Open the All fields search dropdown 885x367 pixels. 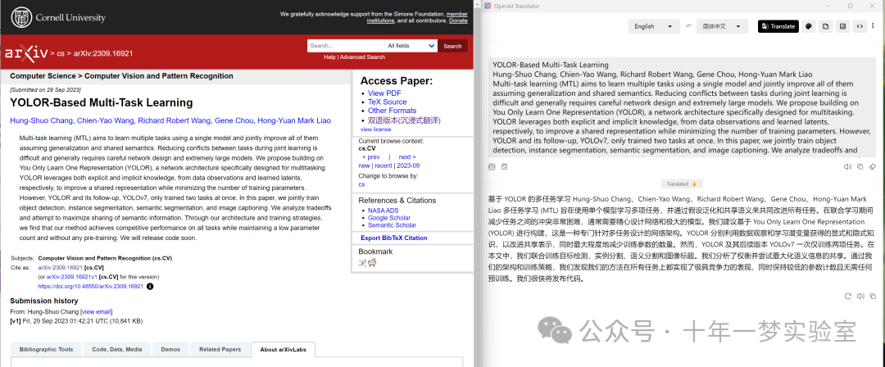point(411,46)
